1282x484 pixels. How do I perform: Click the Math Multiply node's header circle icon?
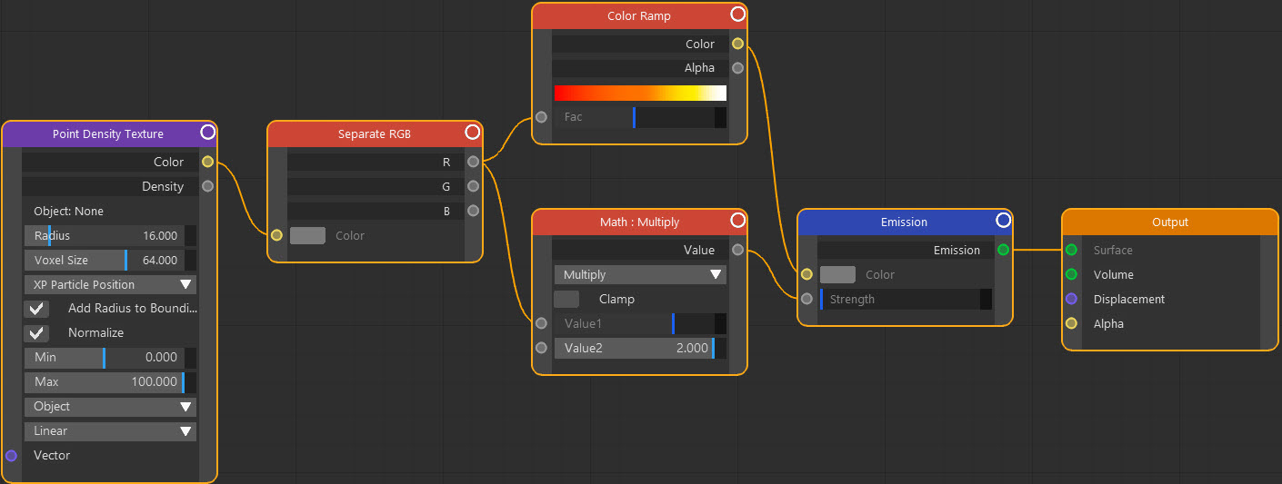click(x=736, y=221)
